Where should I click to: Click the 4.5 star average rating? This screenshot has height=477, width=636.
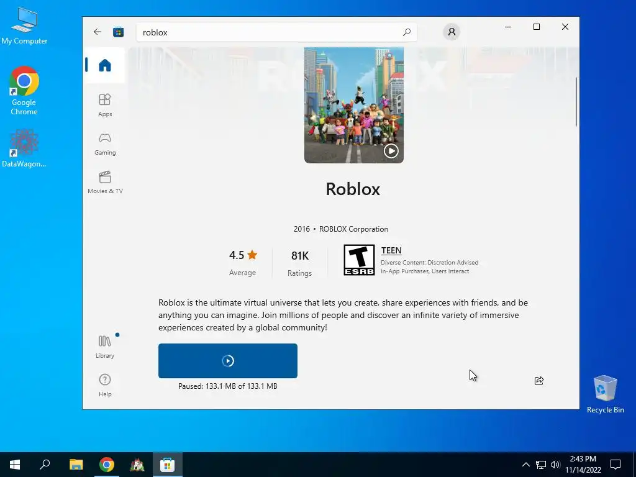click(243, 261)
